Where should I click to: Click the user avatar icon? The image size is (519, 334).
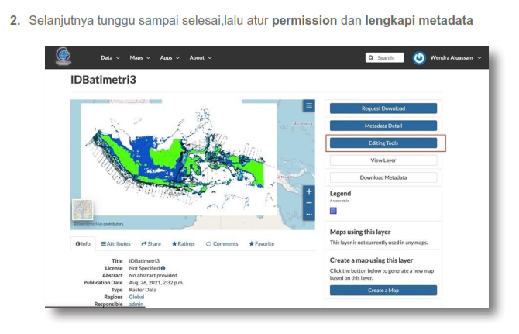point(419,58)
